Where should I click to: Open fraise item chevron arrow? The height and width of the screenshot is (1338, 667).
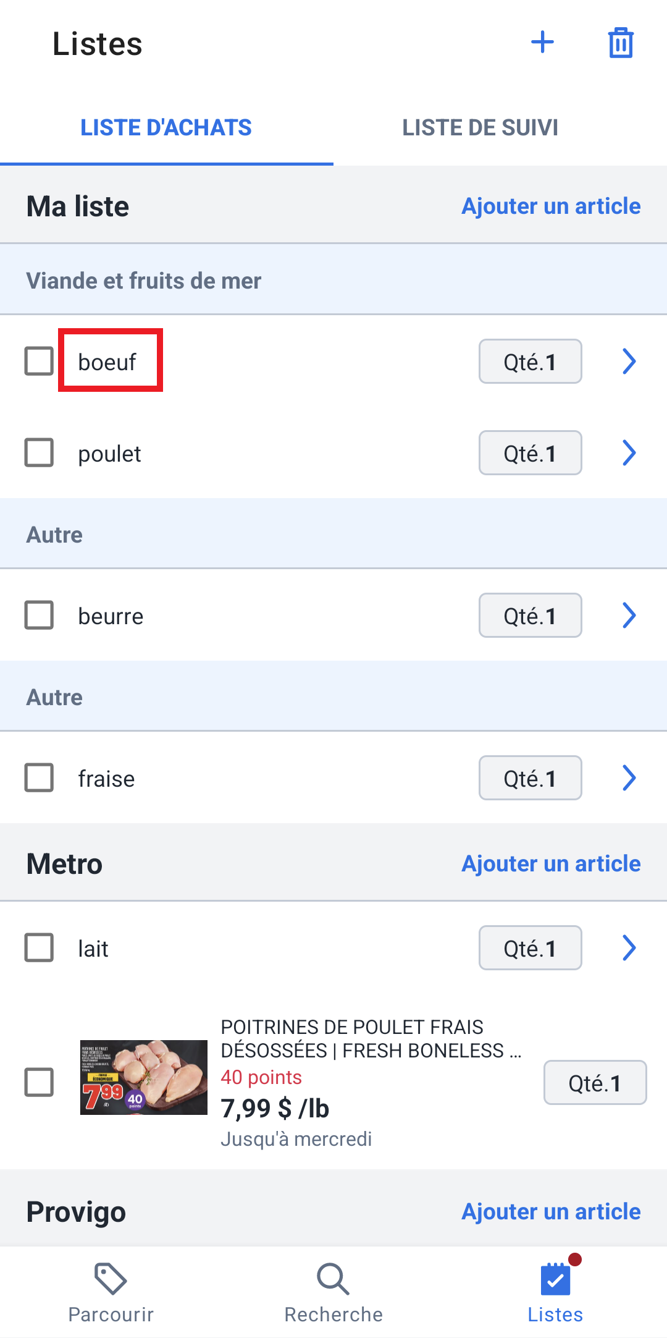point(629,778)
